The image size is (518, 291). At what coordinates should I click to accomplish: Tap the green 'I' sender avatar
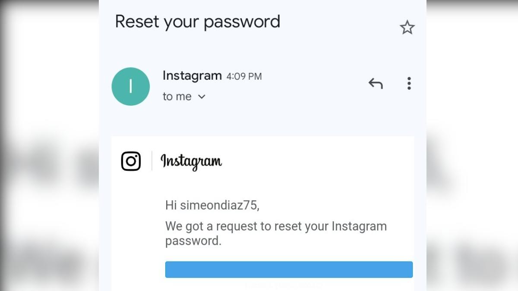(131, 86)
